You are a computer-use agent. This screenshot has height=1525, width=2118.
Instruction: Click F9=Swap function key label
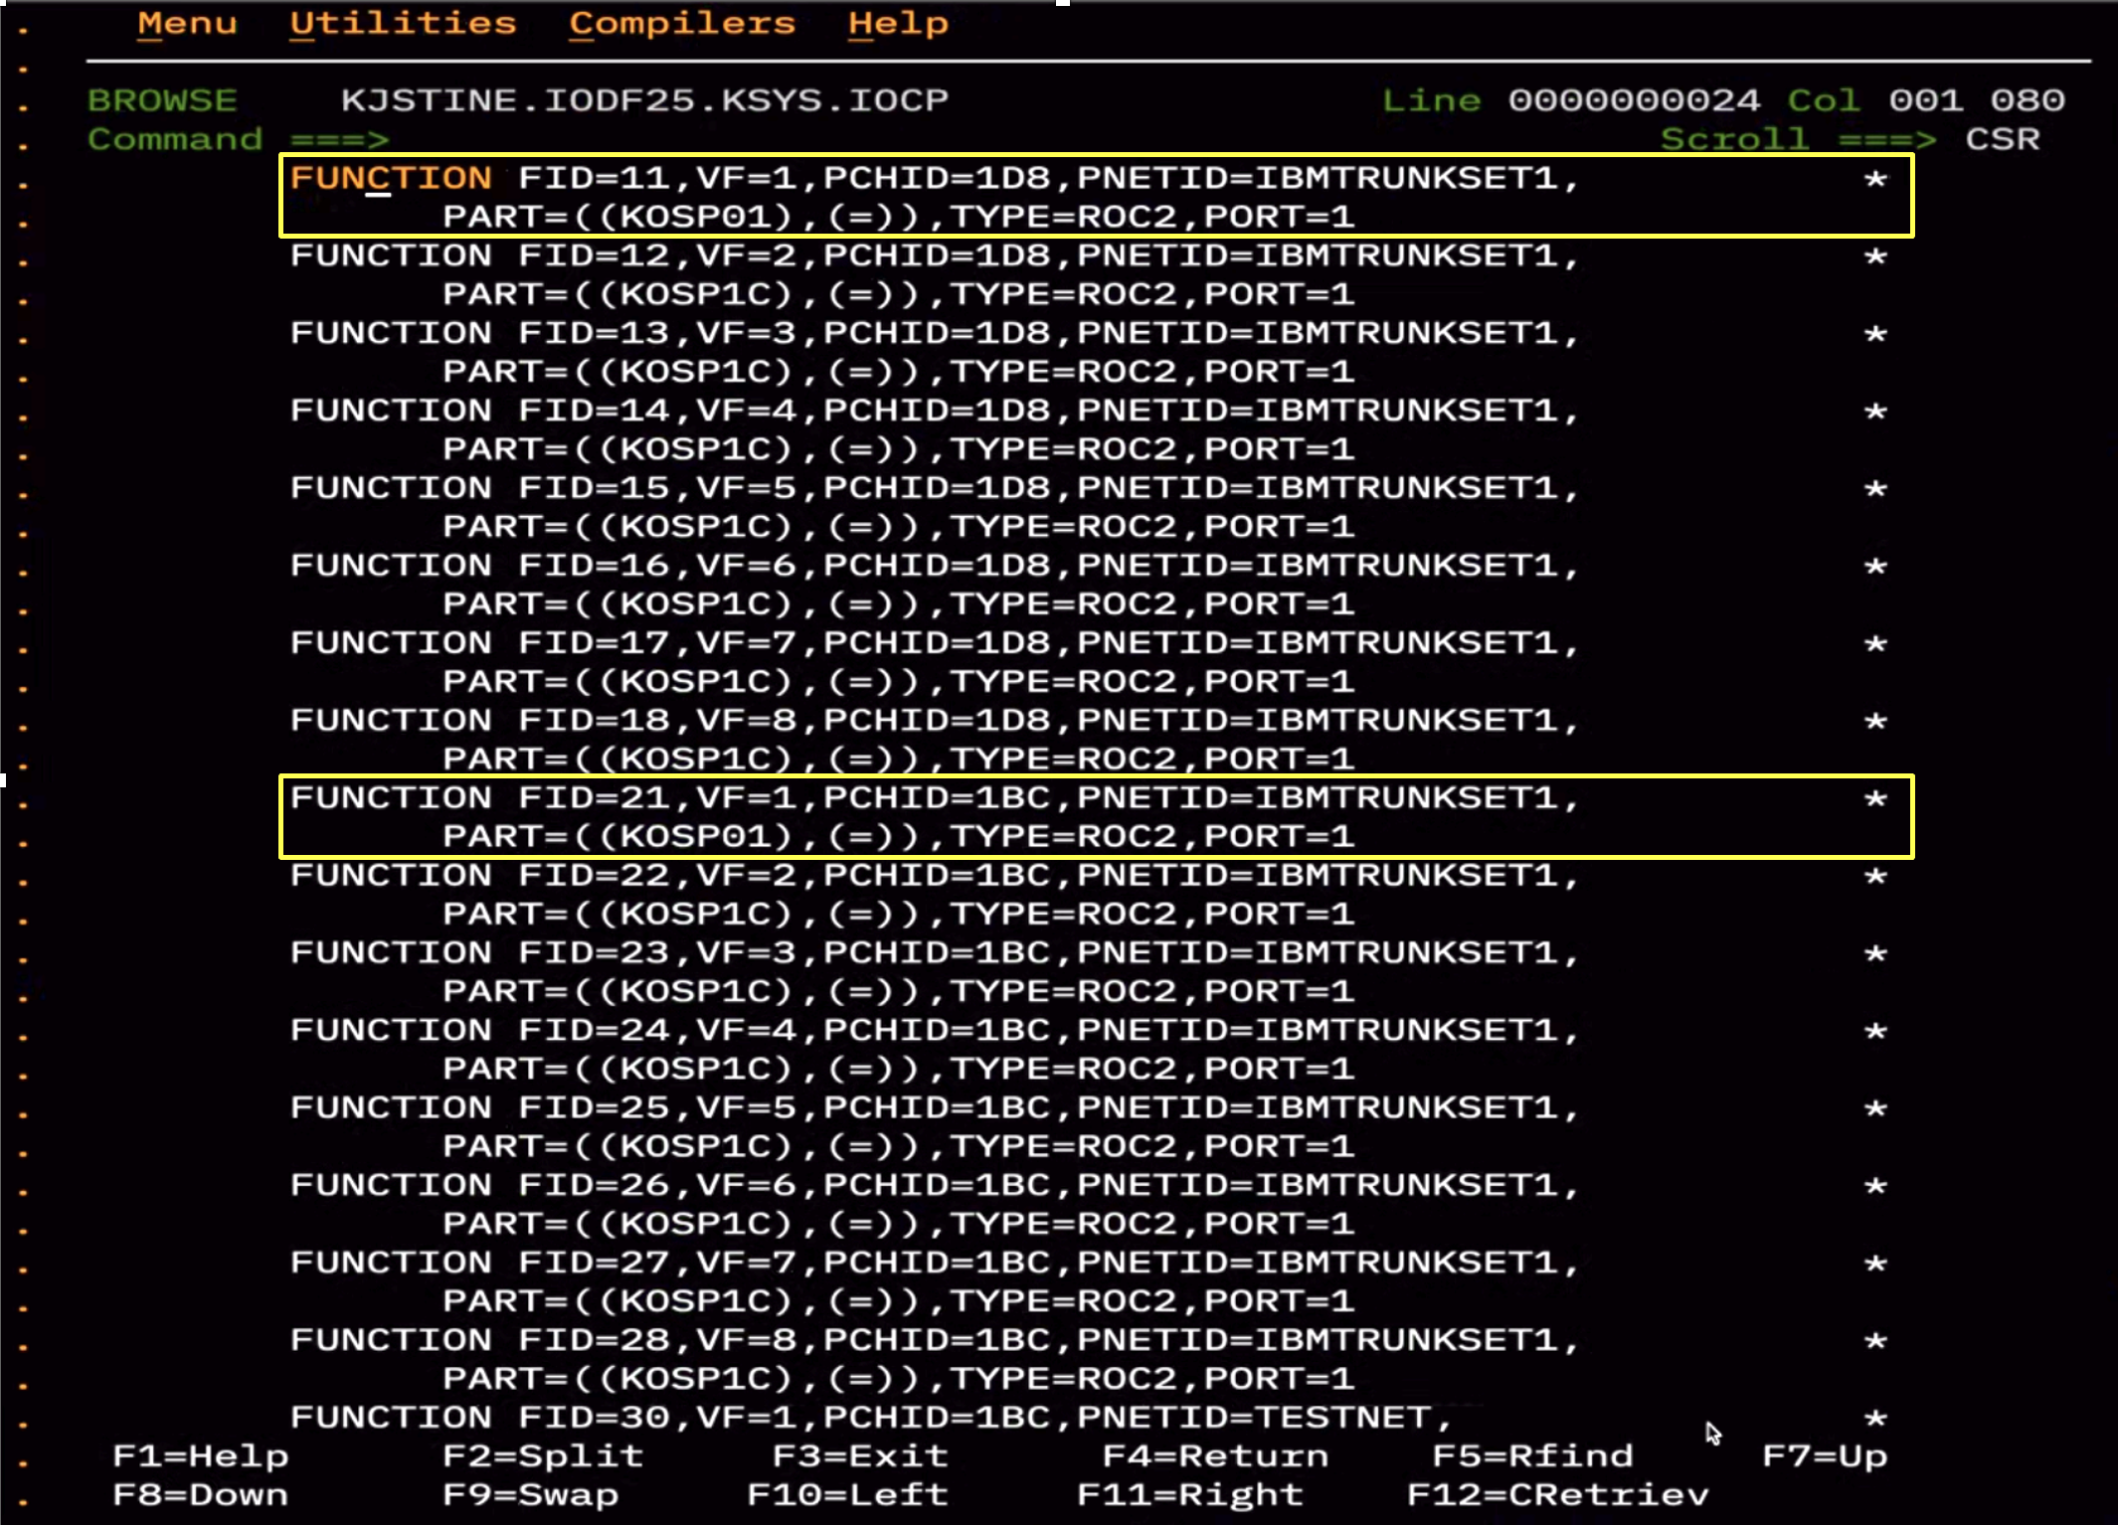tap(530, 1494)
